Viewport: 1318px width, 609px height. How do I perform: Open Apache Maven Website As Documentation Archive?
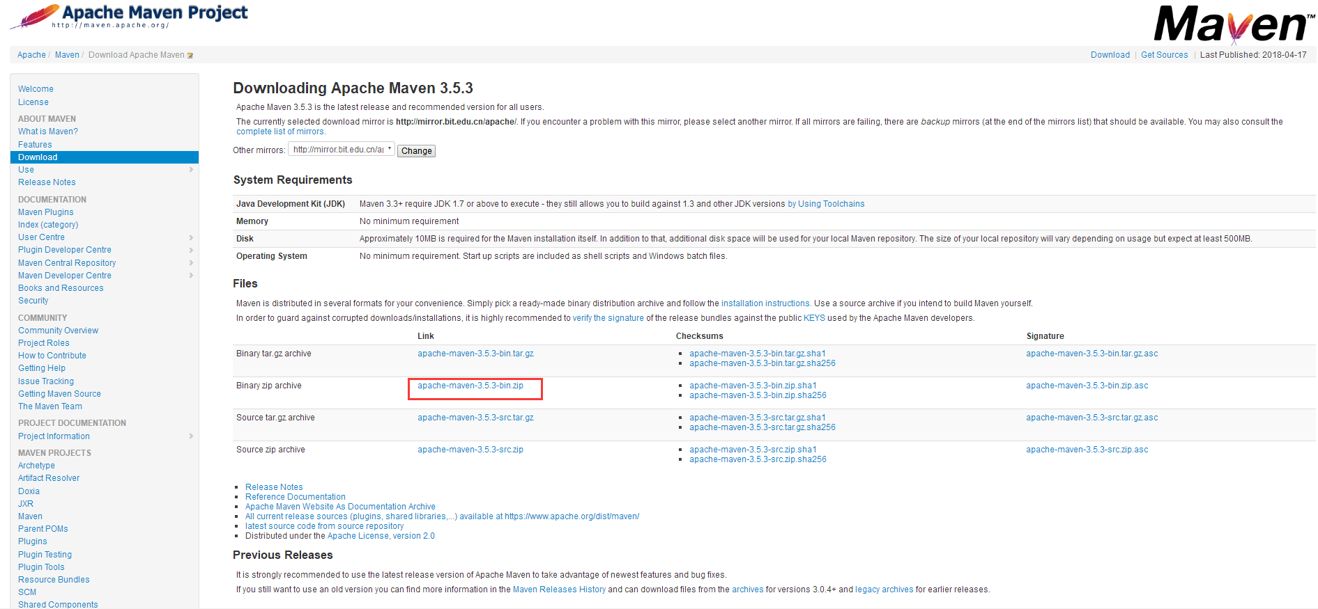(340, 507)
